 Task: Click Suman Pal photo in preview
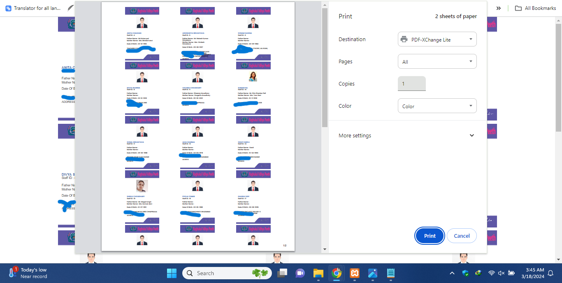253,77
